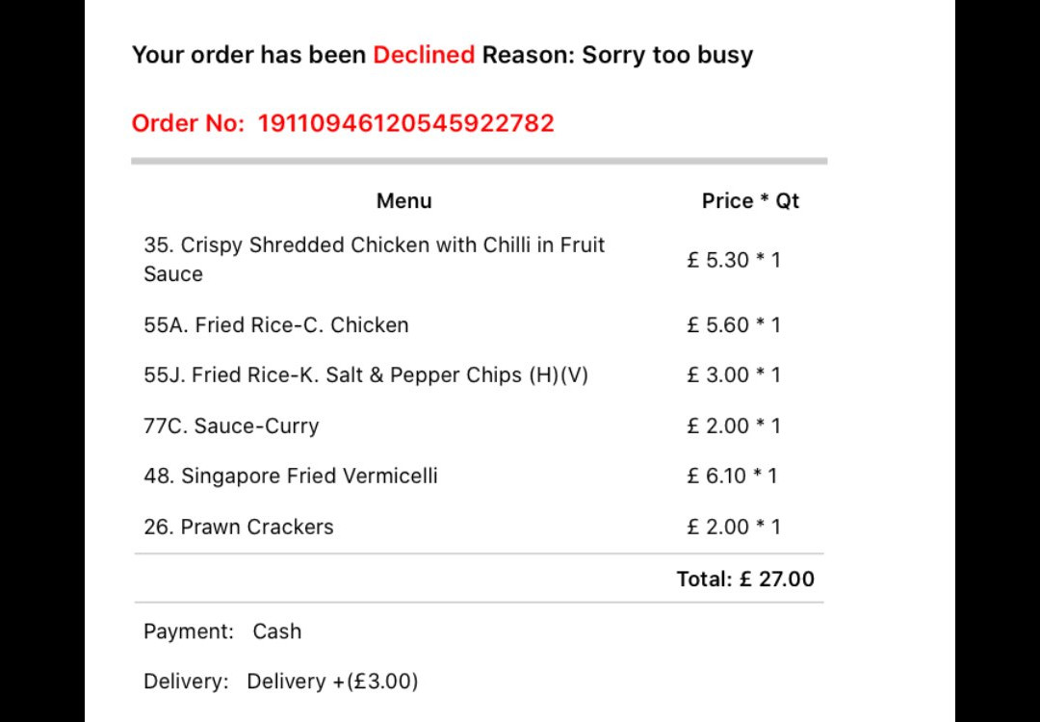Select the 26 Prawn Crackers item
This screenshot has width=1040, height=722.
(239, 528)
